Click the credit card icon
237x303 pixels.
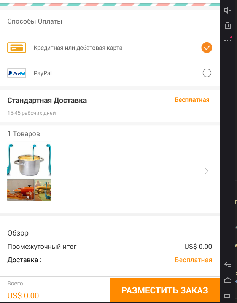coord(17,48)
